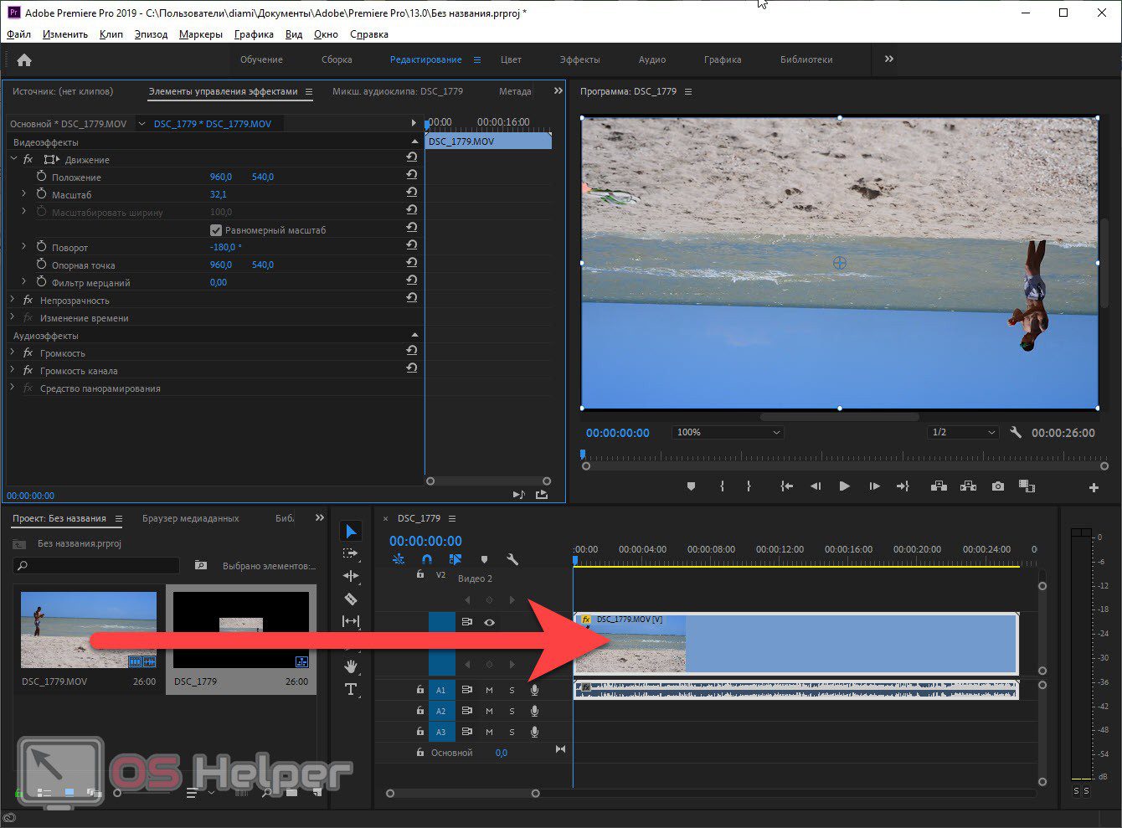Add marker in timeline header

pyautogui.click(x=484, y=559)
